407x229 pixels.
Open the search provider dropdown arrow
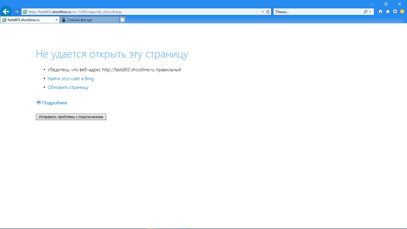point(370,12)
